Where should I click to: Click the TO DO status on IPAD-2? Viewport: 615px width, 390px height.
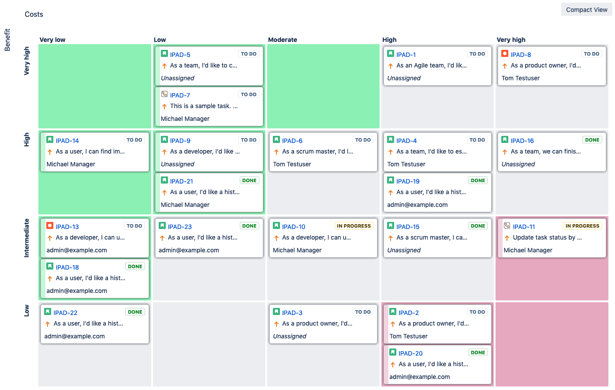(x=477, y=312)
